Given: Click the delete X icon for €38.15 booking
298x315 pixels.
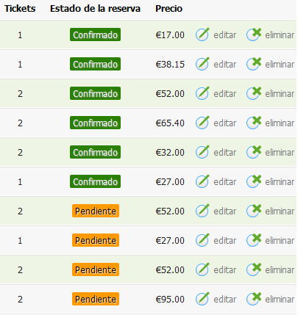Looking at the screenshot, I should (254, 64).
